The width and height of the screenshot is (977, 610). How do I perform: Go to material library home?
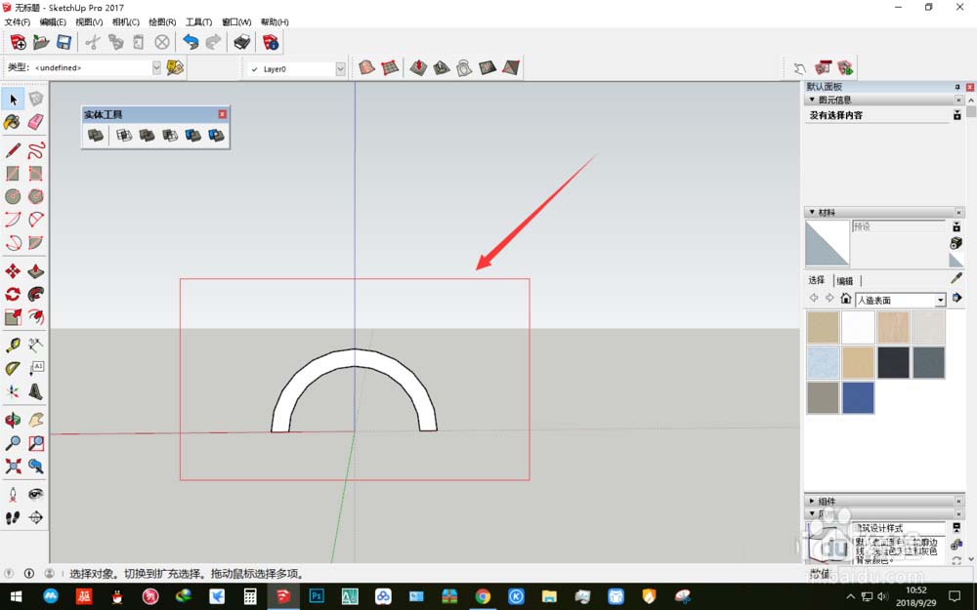[845, 298]
